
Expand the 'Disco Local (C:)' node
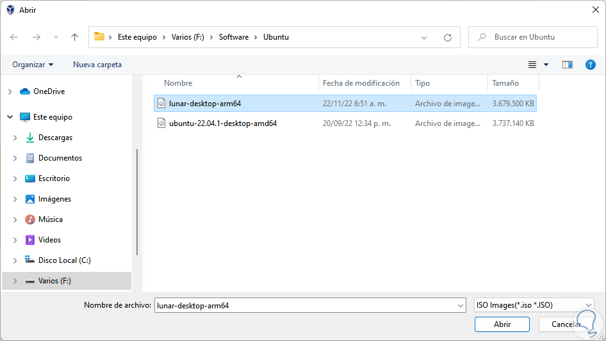tap(15, 260)
